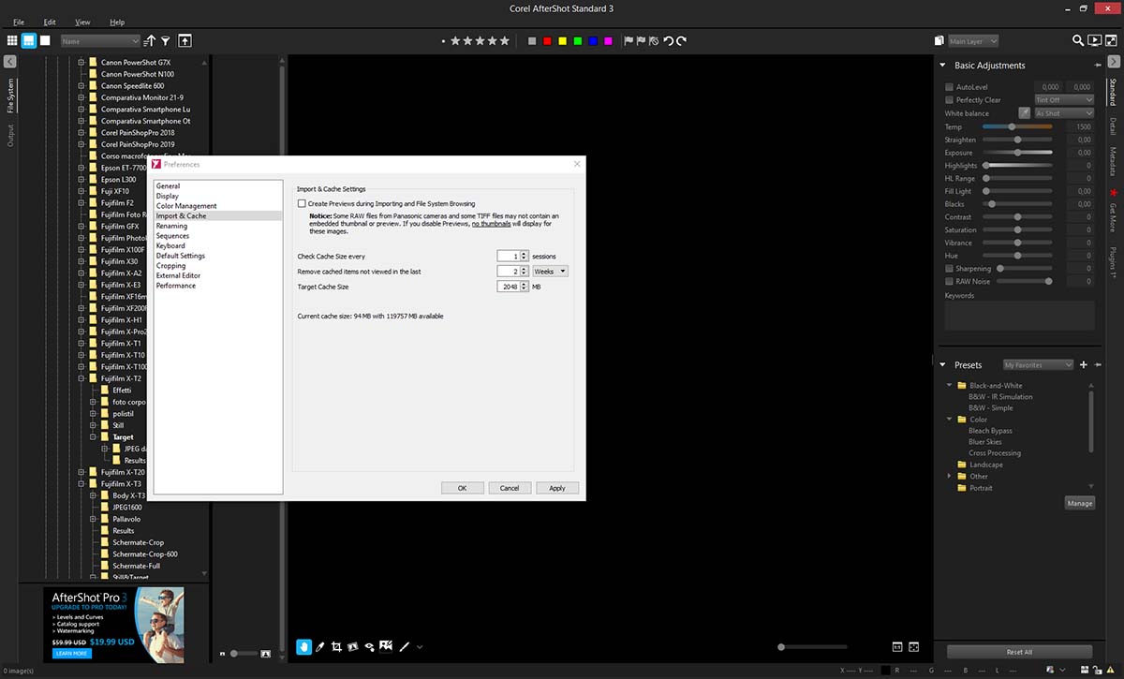
Task: Click the Reset All button
Action: [1019, 652]
